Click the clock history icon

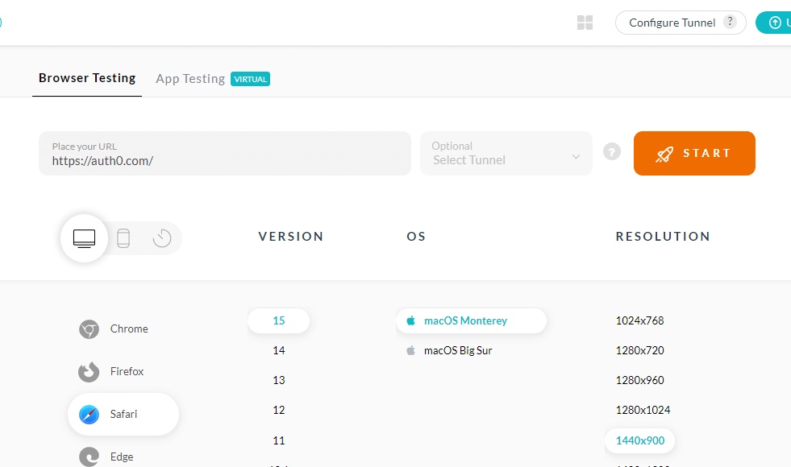[160, 238]
